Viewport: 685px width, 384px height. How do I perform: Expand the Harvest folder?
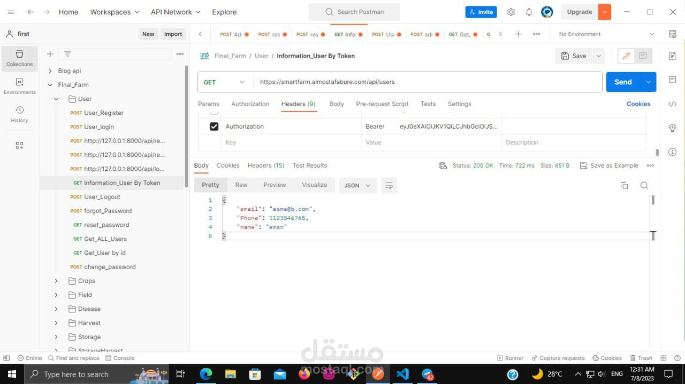click(56, 323)
